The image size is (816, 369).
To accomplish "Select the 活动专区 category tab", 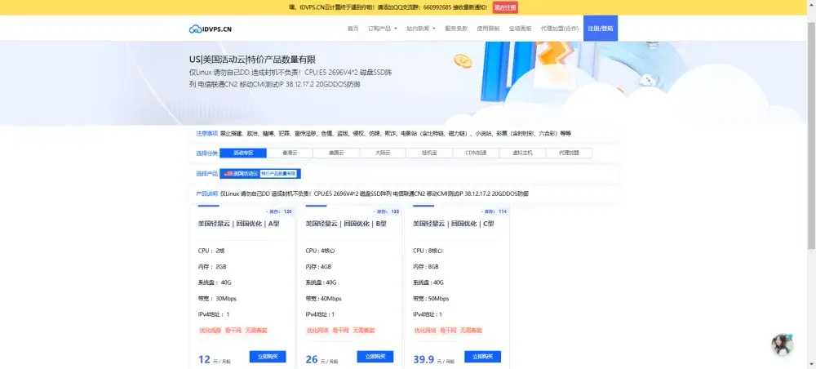I will (243, 153).
